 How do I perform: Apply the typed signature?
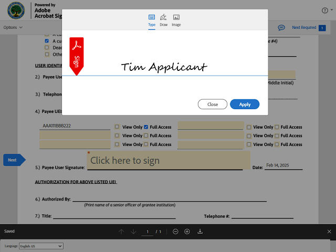click(x=245, y=104)
